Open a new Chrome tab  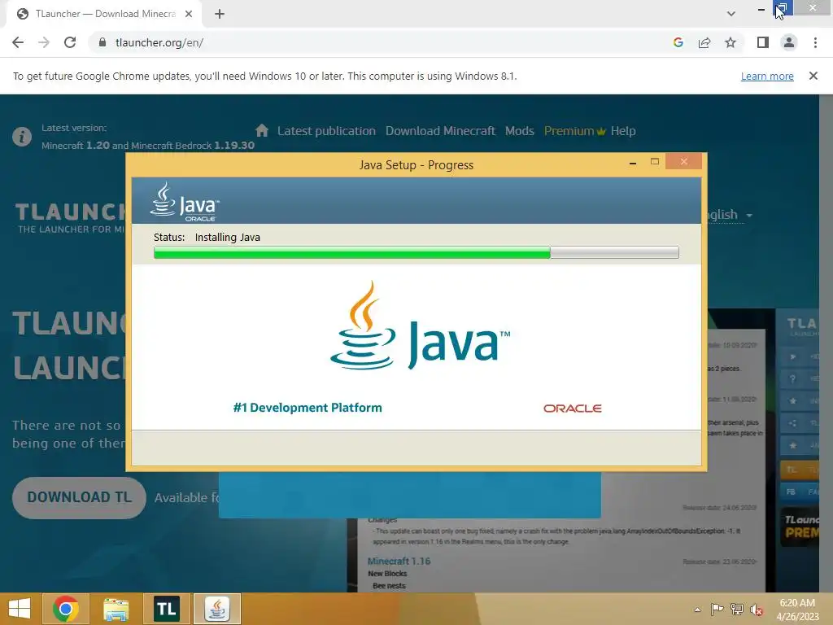click(x=220, y=14)
